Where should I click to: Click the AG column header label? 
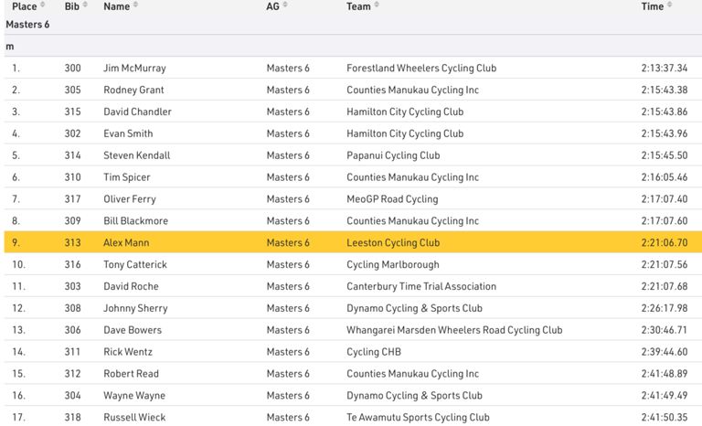[272, 6]
